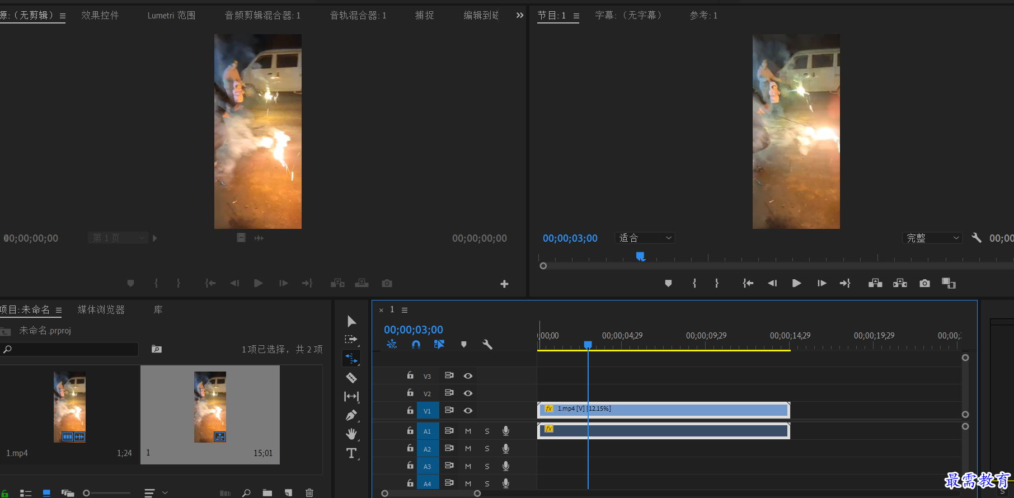Select the Hand tool
1014x498 pixels.
351,434
